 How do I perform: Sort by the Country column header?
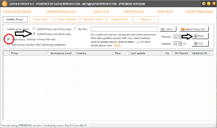(x=94, y=53)
